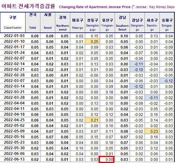Click the 0.07 Total cell on 2022-02-07

pos(33,58)
